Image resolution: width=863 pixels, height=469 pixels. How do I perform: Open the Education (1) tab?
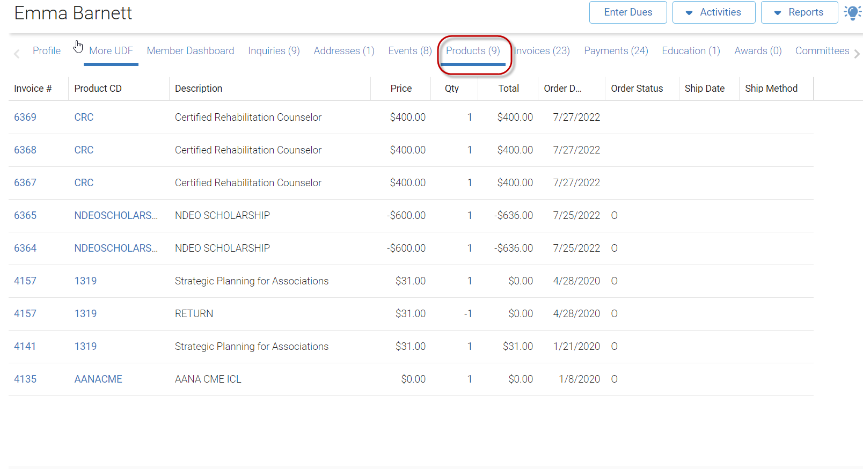tap(691, 51)
